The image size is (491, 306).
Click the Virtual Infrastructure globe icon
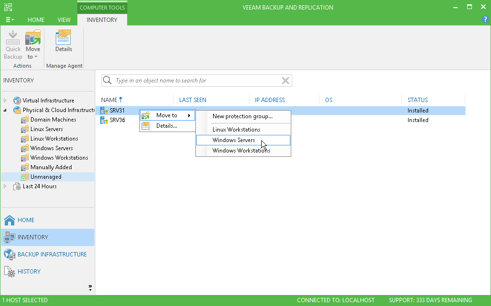click(17, 101)
